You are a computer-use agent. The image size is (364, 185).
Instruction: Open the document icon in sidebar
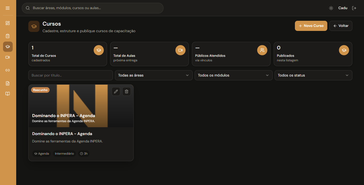click(8, 83)
